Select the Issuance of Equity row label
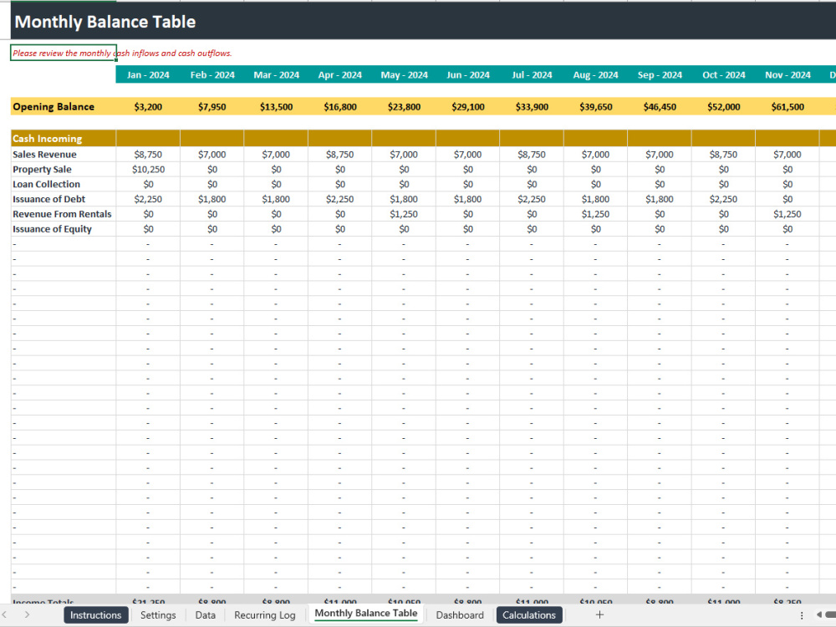The image size is (836, 627). click(64, 229)
